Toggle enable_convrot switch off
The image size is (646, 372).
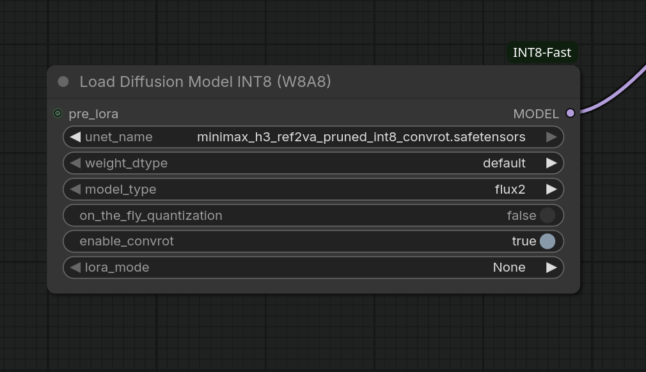547,241
